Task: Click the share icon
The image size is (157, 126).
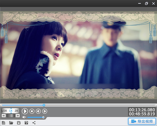Action: point(34,123)
